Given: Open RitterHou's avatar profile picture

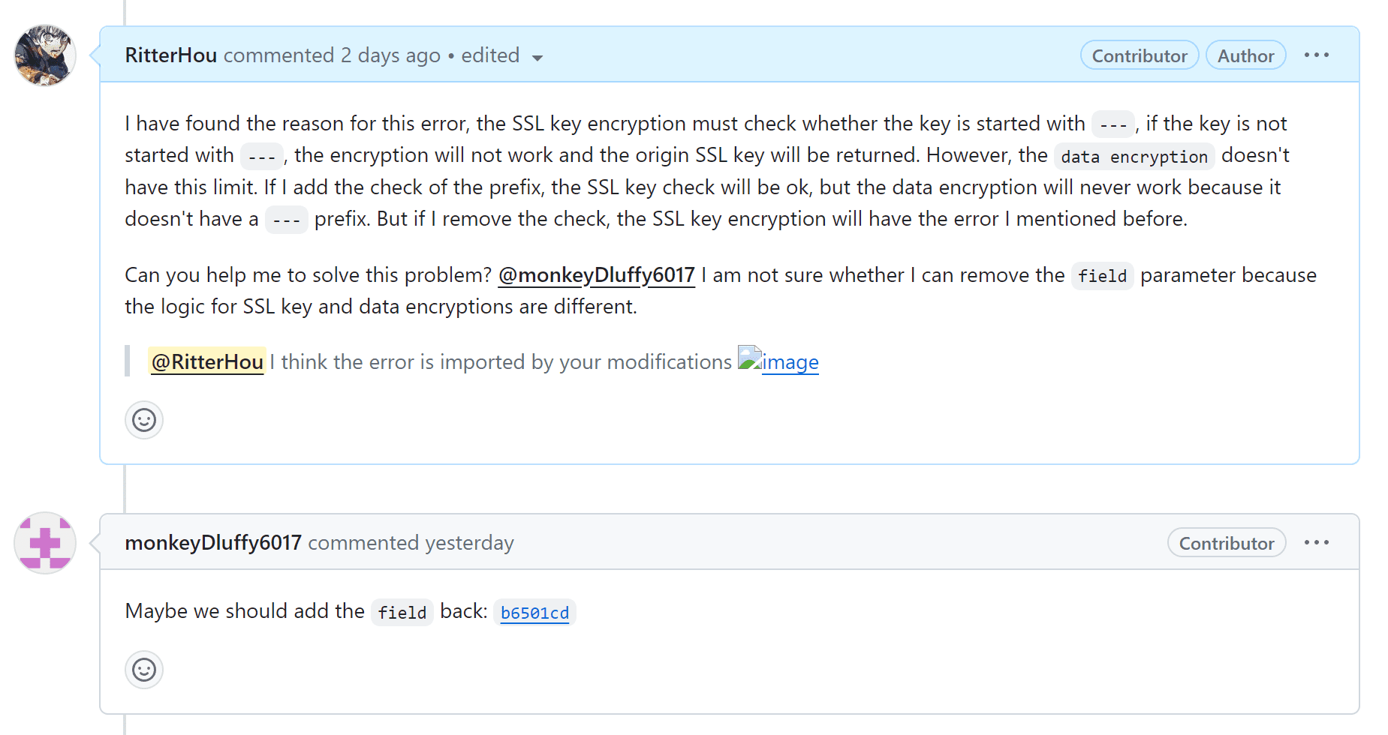Looking at the screenshot, I should pos(45,55).
